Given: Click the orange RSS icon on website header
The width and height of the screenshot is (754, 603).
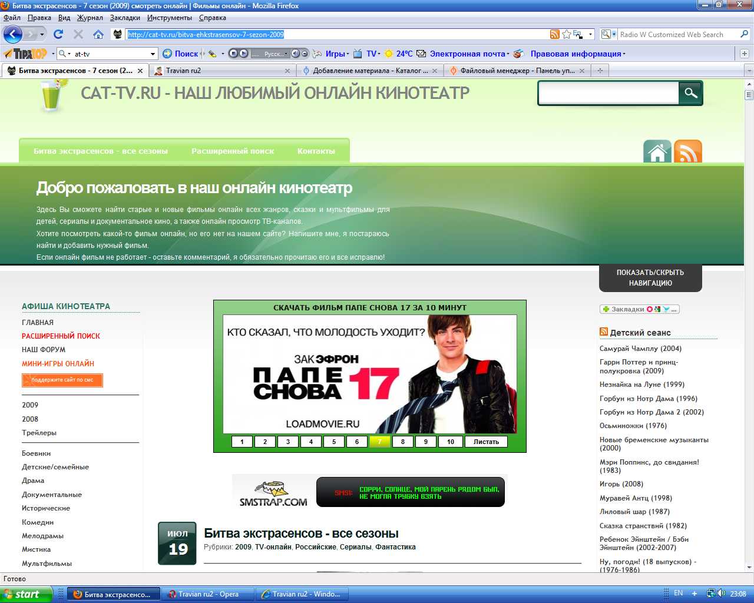Looking at the screenshot, I should tap(687, 152).
